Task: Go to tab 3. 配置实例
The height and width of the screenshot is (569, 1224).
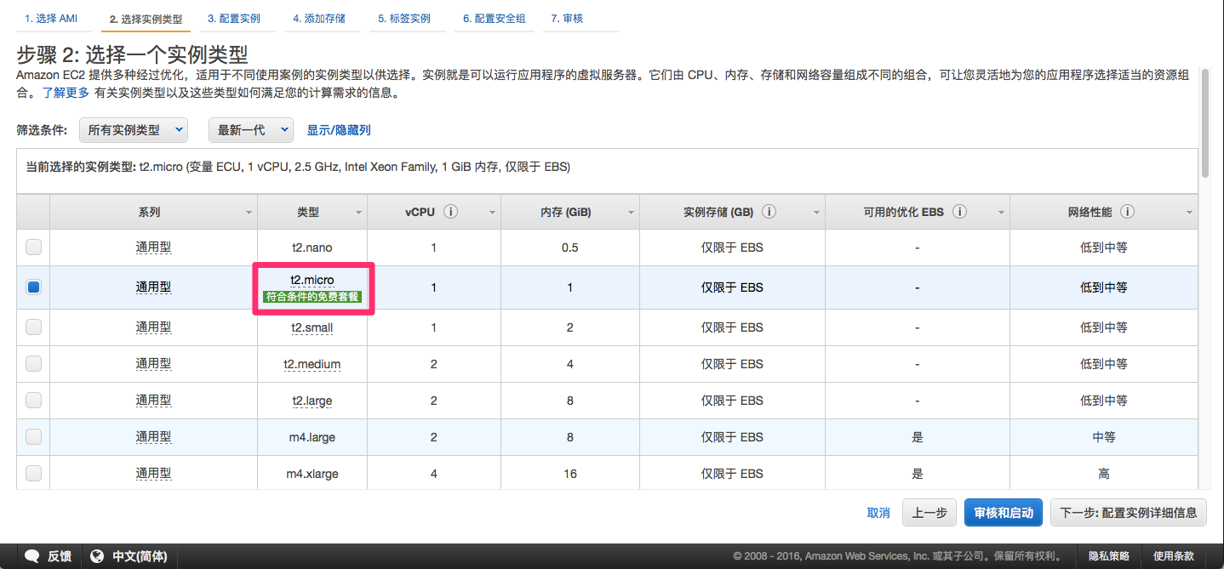Action: 234,19
